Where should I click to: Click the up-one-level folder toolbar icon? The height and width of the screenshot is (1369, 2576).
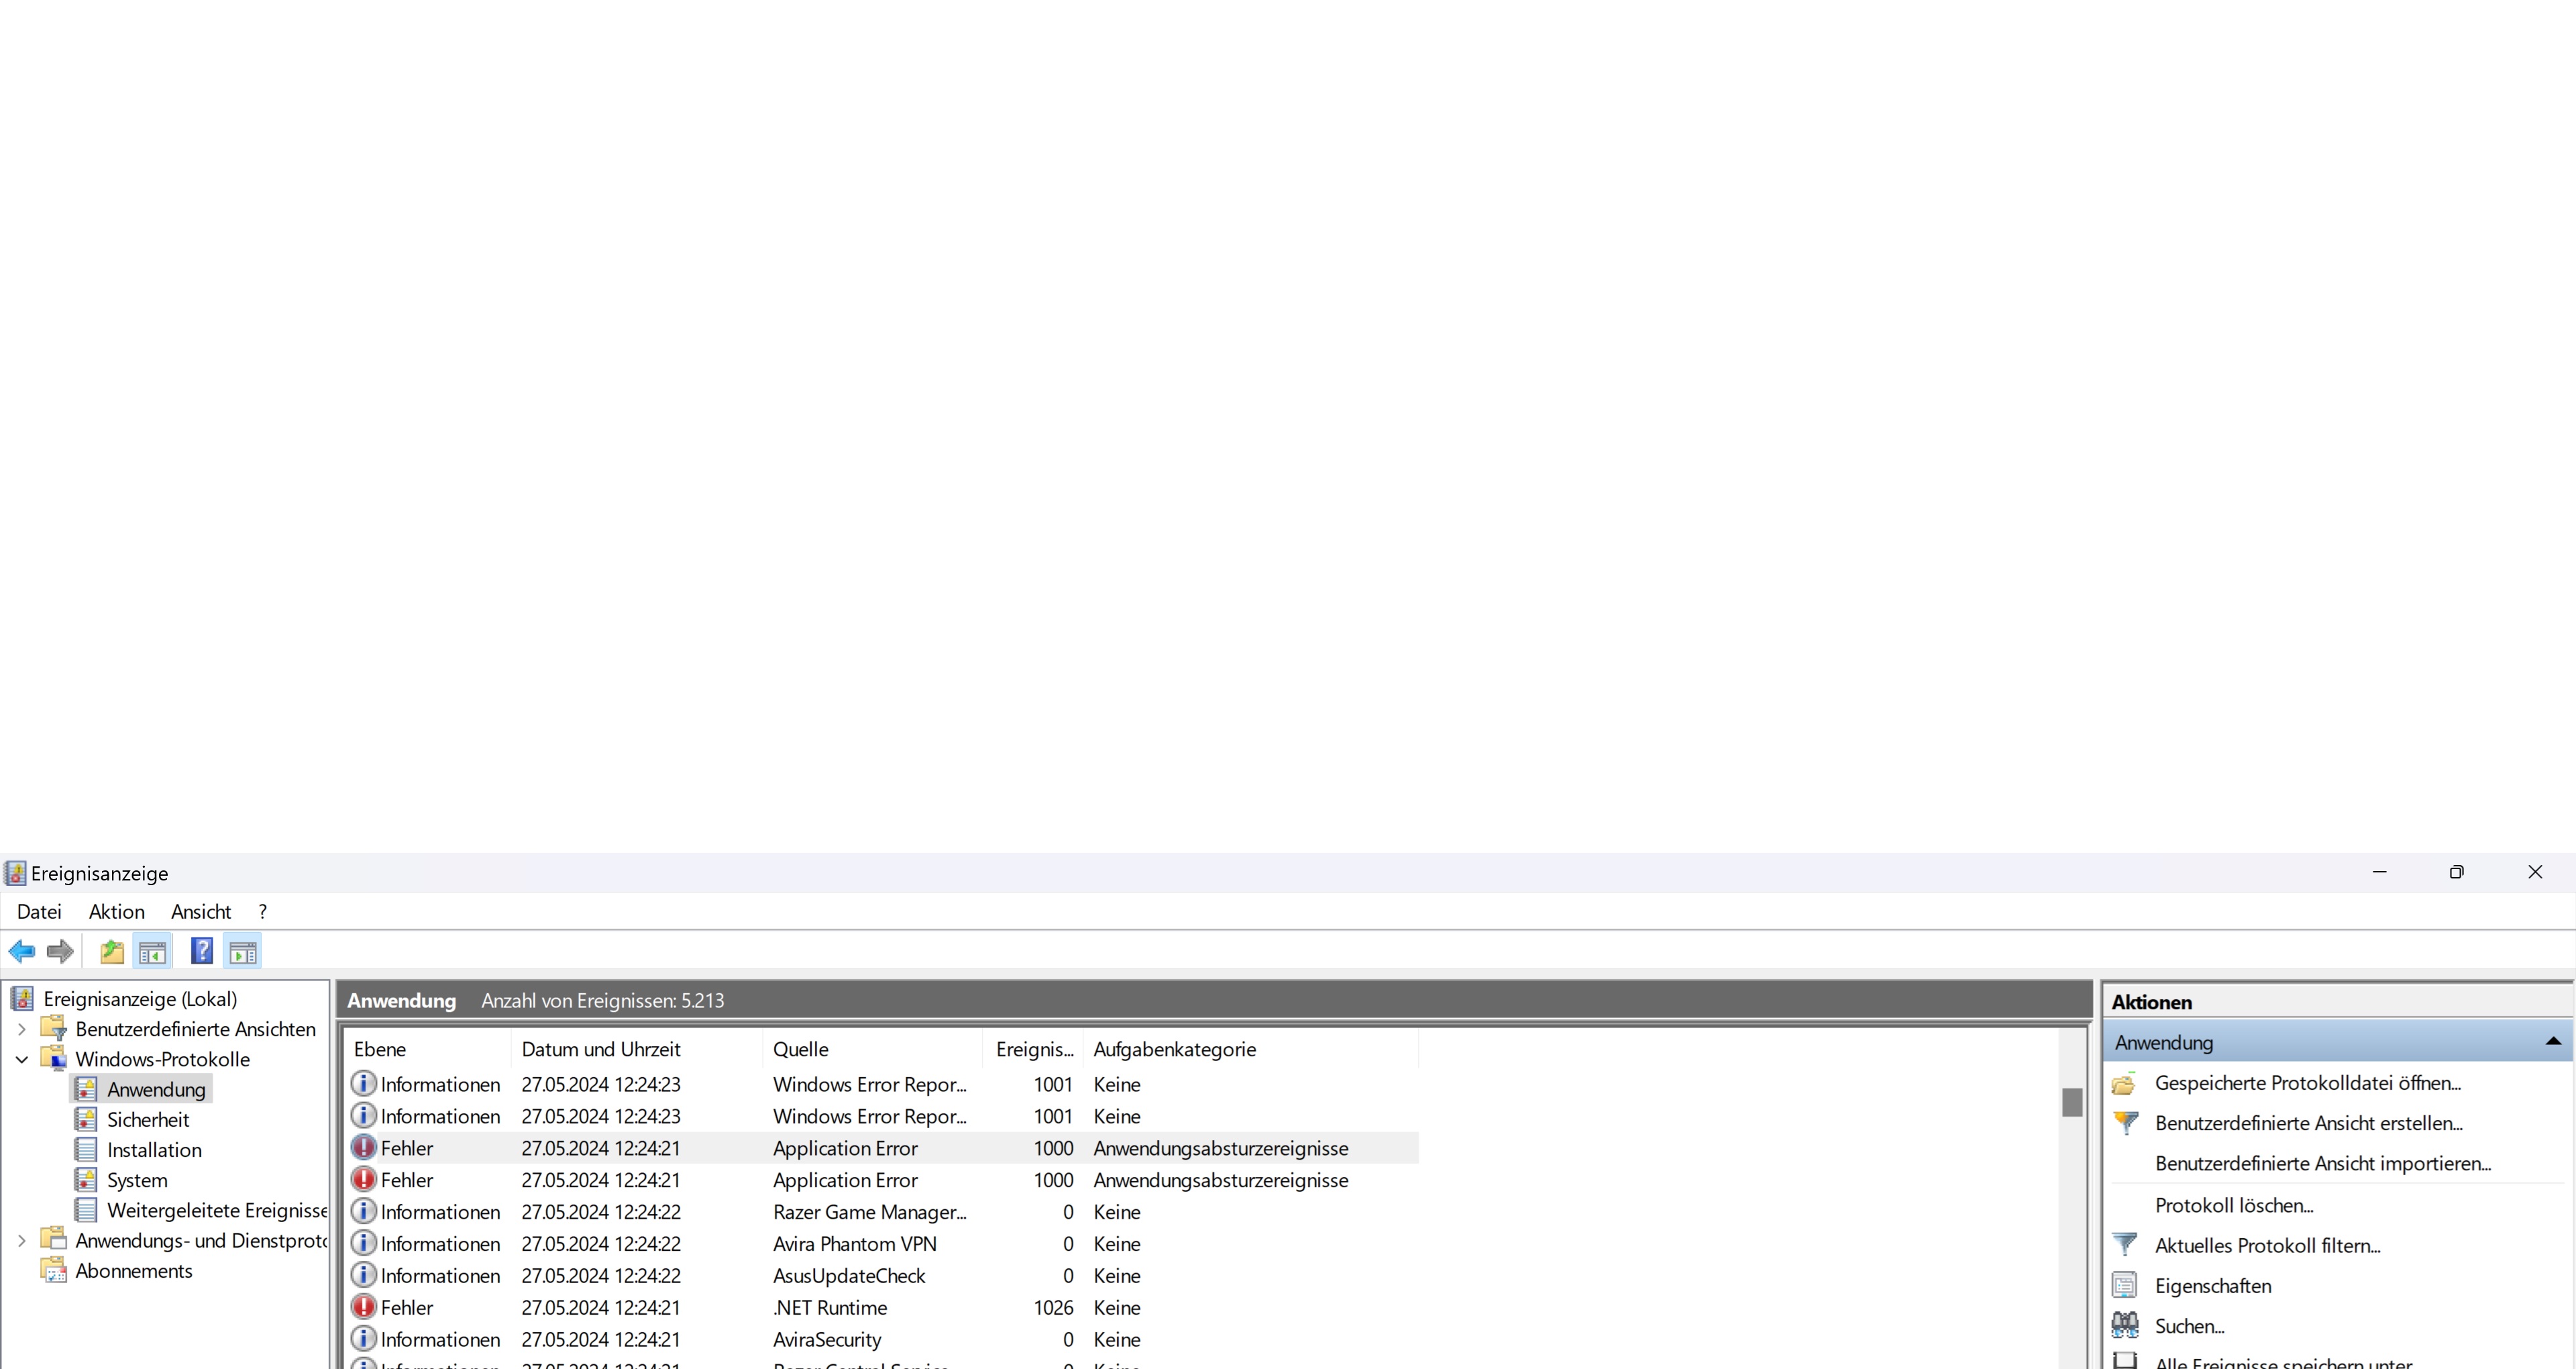(112, 951)
